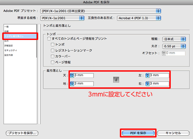Image resolution: width=193 pixels, height=139 pixels.
Task: Check the ページ情報 checkbox
Action: point(52,62)
